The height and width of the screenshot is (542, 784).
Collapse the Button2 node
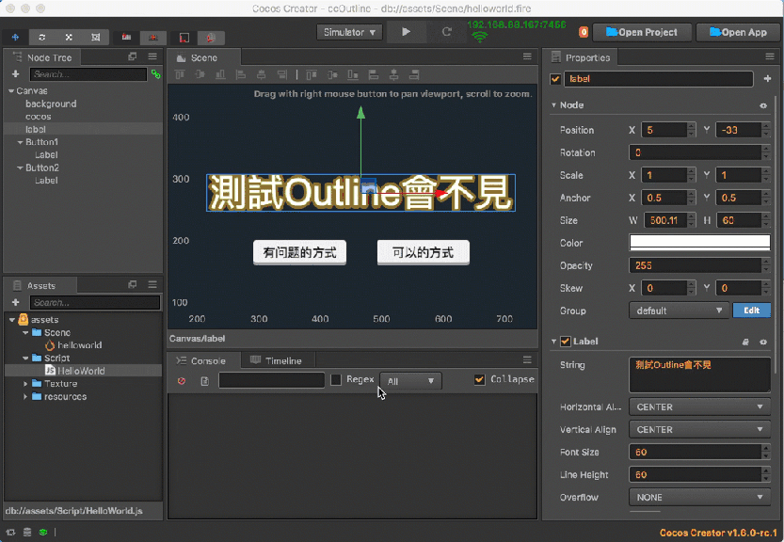coord(21,168)
